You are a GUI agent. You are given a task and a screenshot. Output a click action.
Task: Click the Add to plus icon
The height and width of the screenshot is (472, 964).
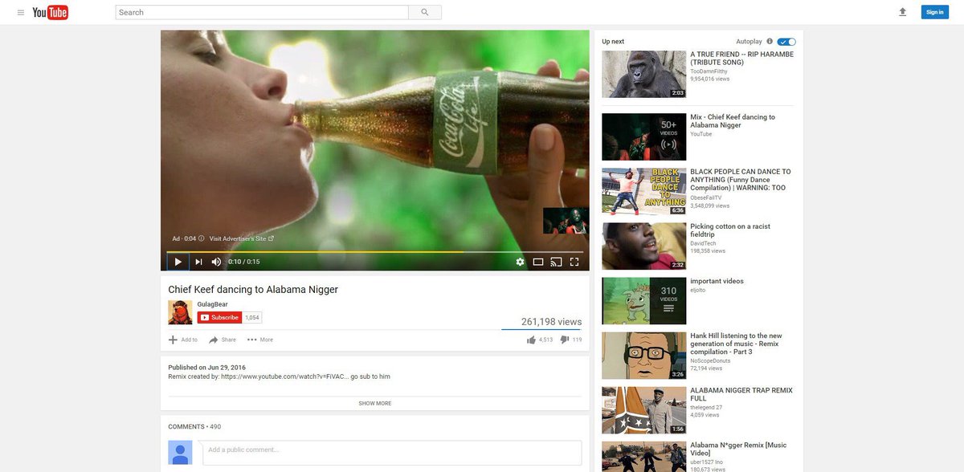(x=173, y=340)
